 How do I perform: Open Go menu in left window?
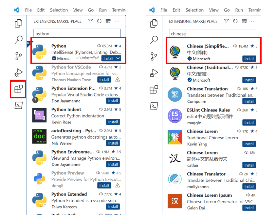pyautogui.click(x=91, y=10)
